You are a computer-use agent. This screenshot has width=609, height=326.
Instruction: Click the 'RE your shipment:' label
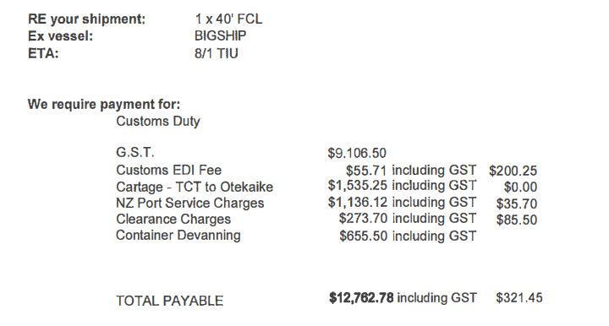(86, 19)
